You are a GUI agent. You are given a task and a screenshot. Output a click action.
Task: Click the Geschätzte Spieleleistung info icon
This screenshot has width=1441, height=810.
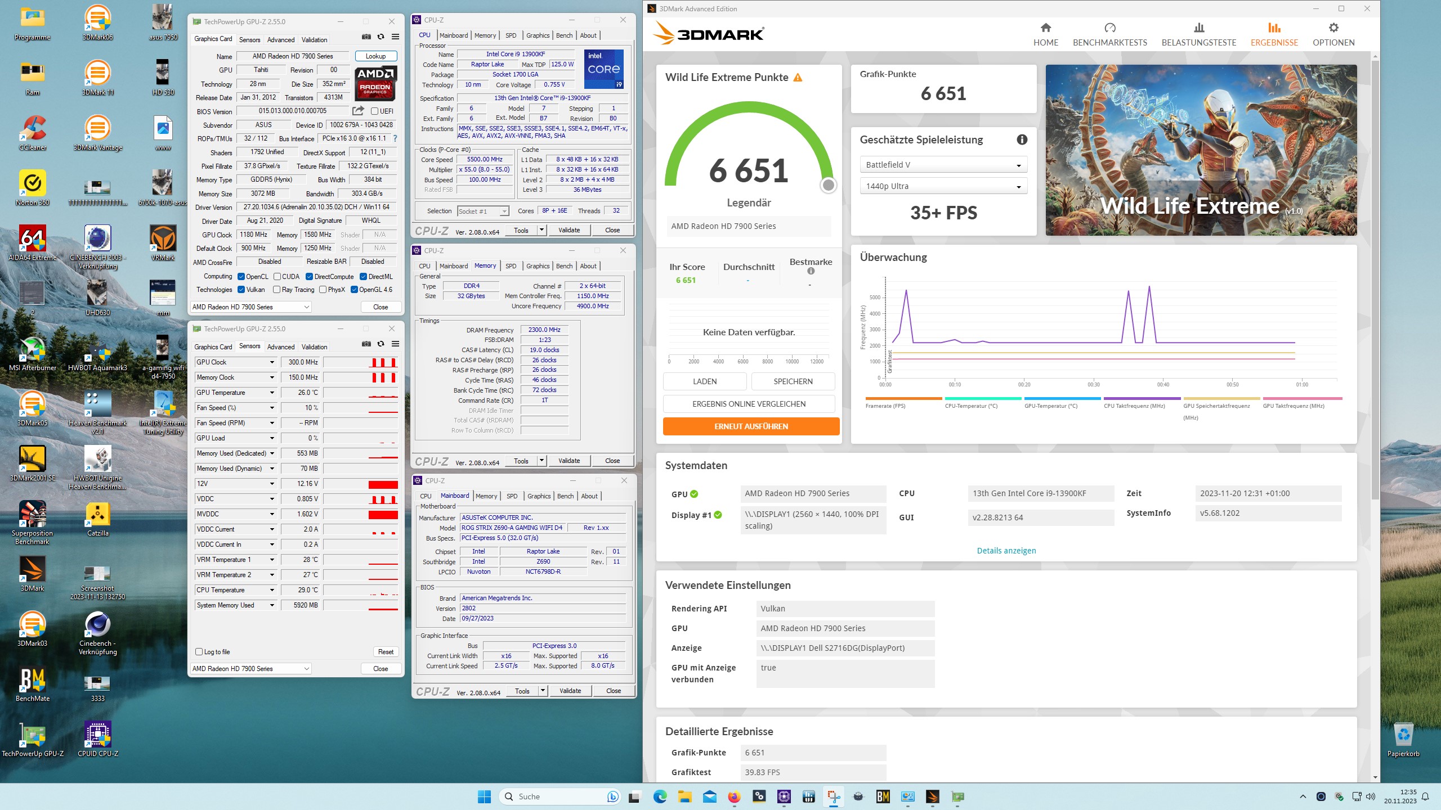click(1022, 139)
